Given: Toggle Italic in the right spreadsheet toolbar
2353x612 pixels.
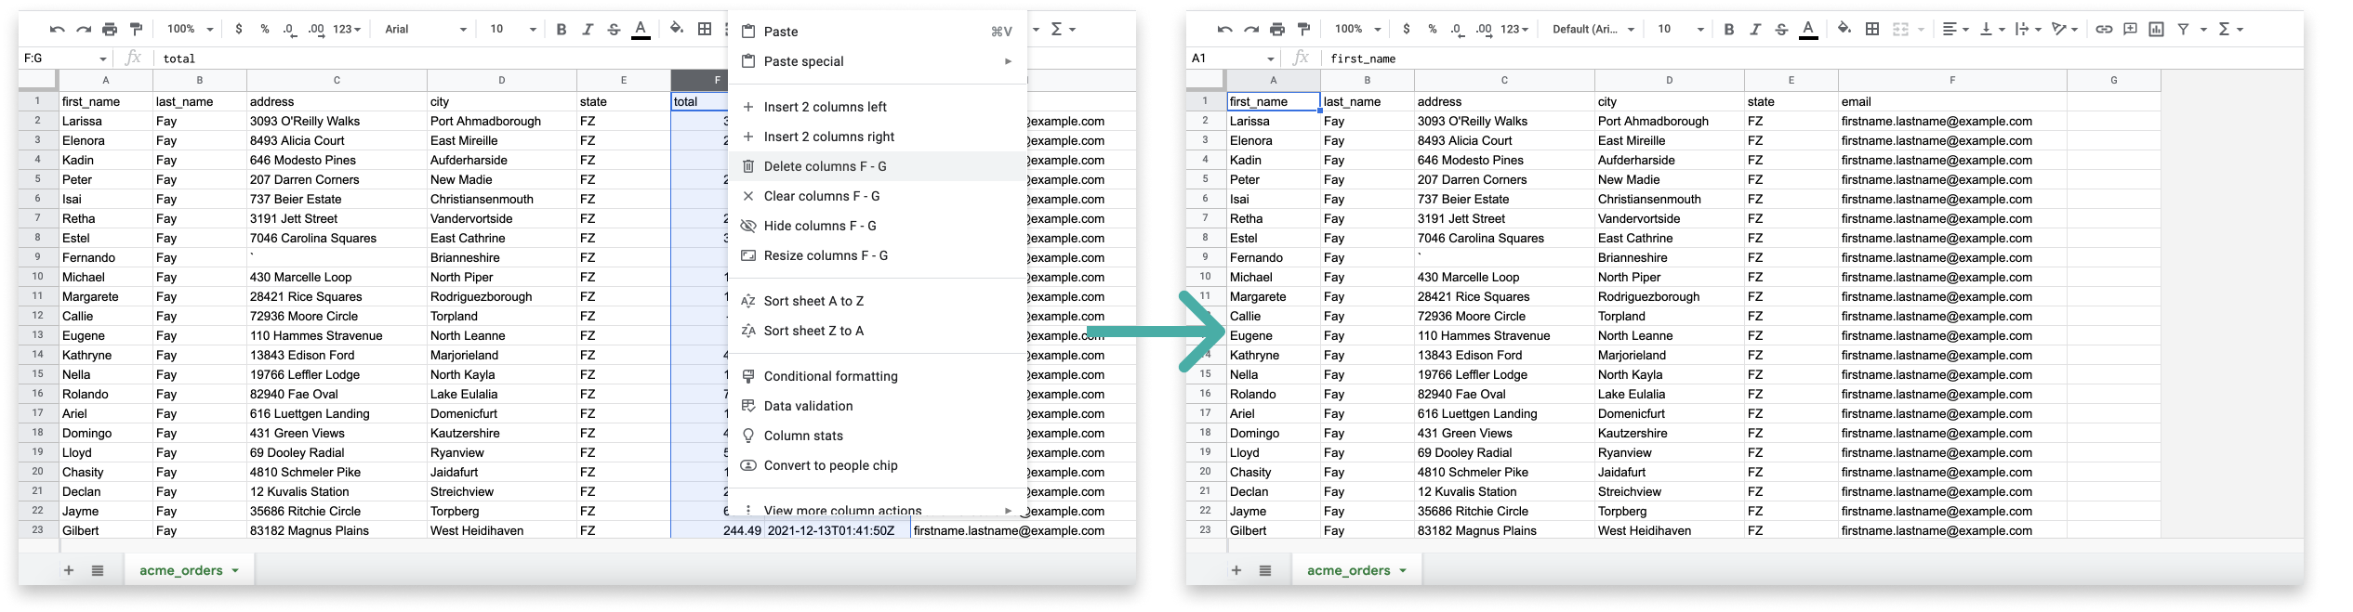Looking at the screenshot, I should 1755,30.
